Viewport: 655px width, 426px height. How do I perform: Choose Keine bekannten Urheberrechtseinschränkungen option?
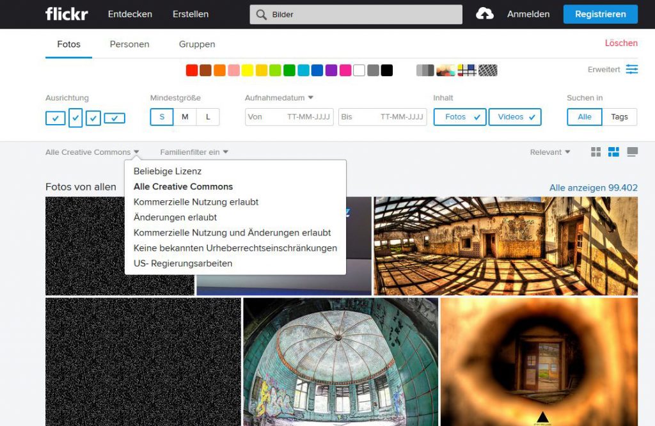[x=235, y=248]
